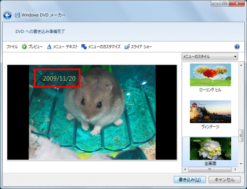Select the 全画面 menu style thumbnail
Viewport: 247px width, 189px height.
(210, 149)
